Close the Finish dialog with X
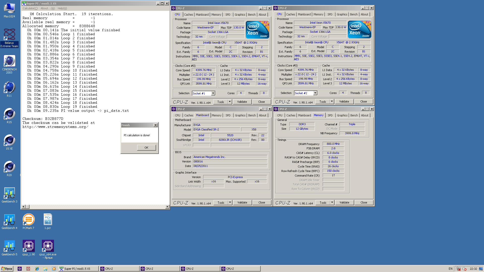The height and width of the screenshot is (272, 484). point(156,125)
